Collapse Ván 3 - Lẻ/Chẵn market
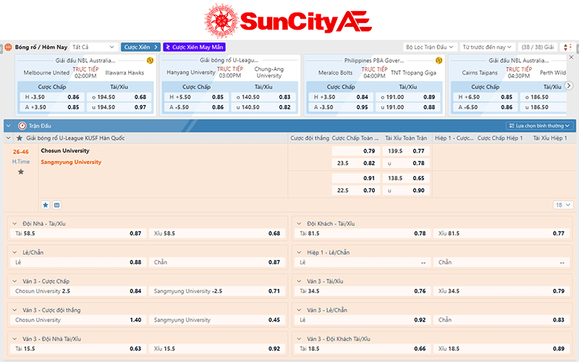Image resolution: width=579 pixels, height=362 pixels. coord(299,310)
